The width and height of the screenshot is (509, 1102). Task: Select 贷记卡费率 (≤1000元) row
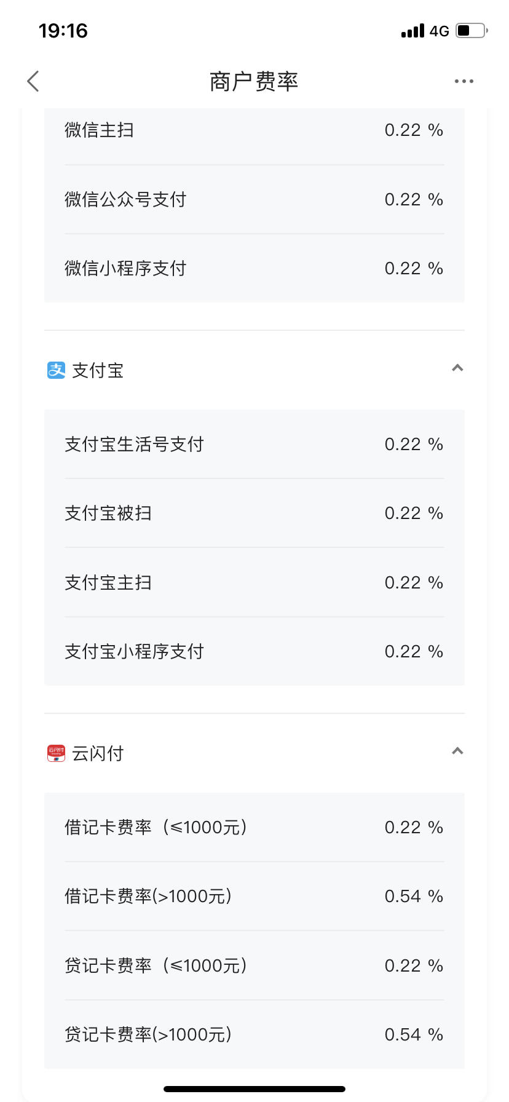pyautogui.click(x=254, y=965)
